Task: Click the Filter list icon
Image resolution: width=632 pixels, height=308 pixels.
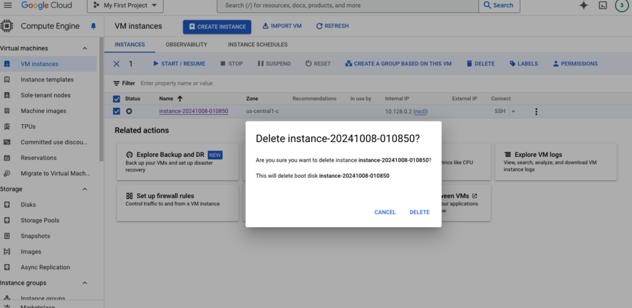Action: coord(117,83)
